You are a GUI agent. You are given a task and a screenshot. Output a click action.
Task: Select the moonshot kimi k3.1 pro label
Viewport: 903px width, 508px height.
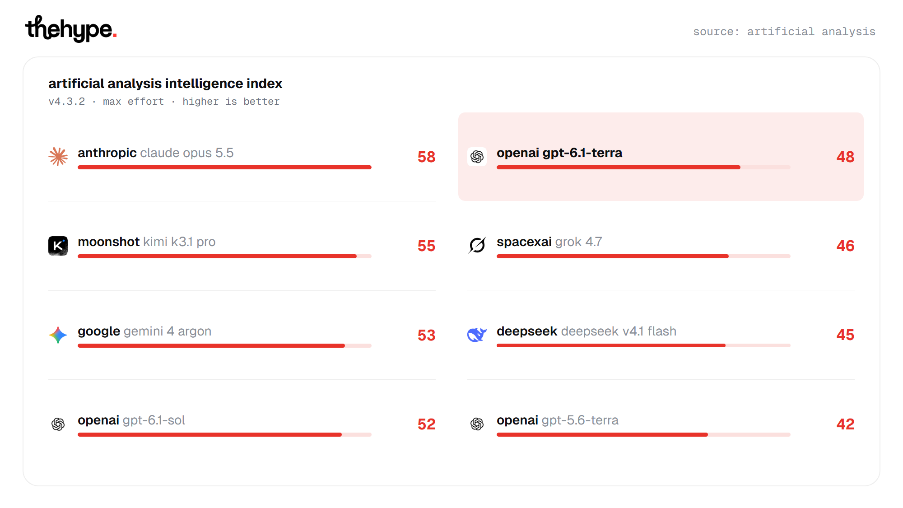pyautogui.click(x=147, y=242)
